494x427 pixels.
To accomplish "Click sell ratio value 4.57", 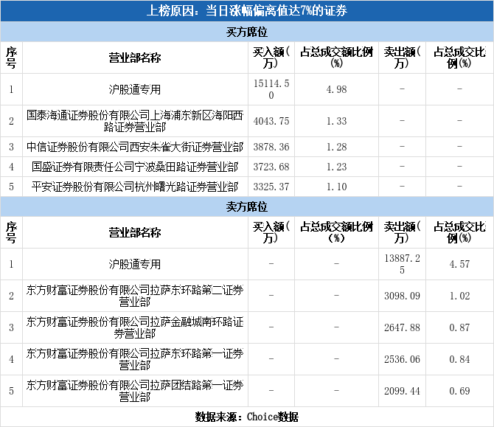I will pos(459,264).
